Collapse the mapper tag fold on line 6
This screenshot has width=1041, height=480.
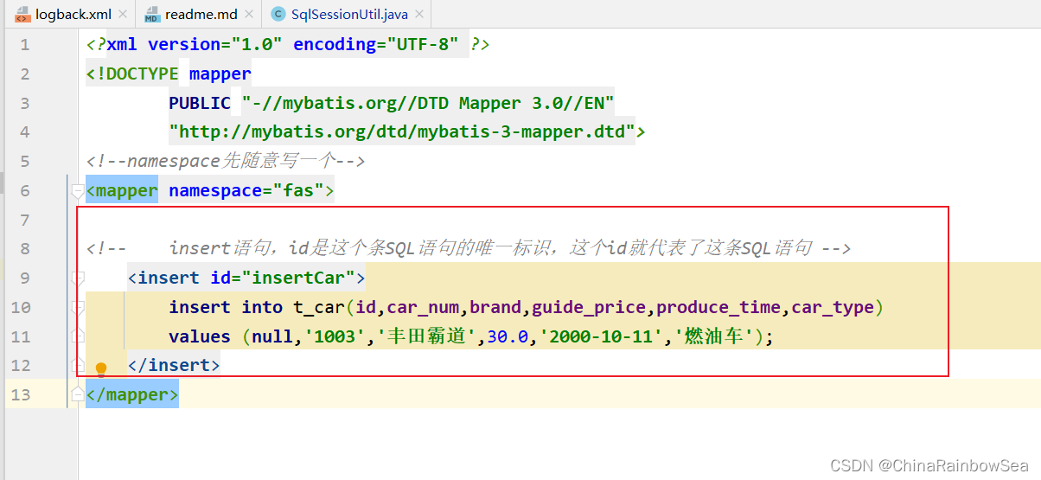78,191
